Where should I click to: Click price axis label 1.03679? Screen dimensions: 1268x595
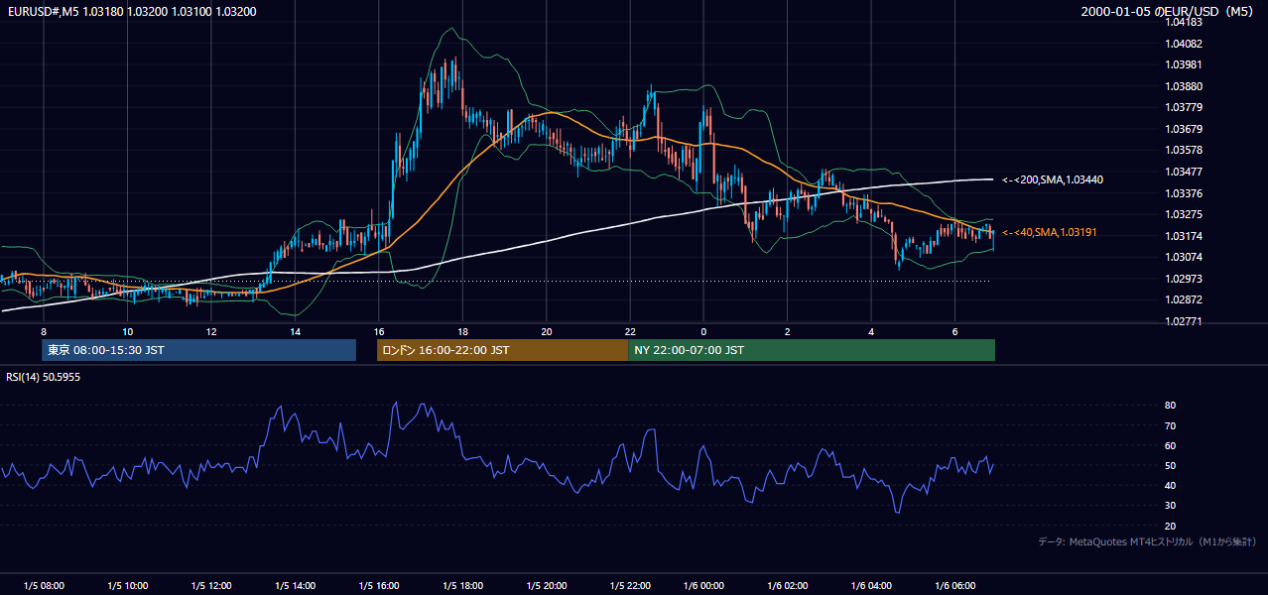(x=1184, y=129)
